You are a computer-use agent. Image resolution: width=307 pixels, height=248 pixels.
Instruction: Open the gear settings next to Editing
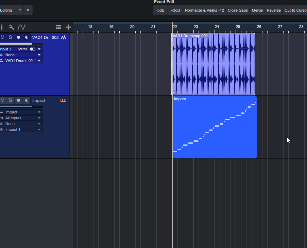(28, 10)
